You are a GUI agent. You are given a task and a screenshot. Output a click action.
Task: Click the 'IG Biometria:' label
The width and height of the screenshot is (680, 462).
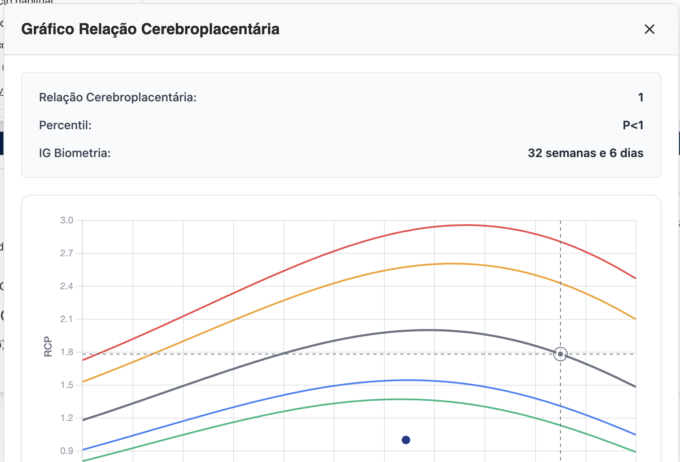75,153
